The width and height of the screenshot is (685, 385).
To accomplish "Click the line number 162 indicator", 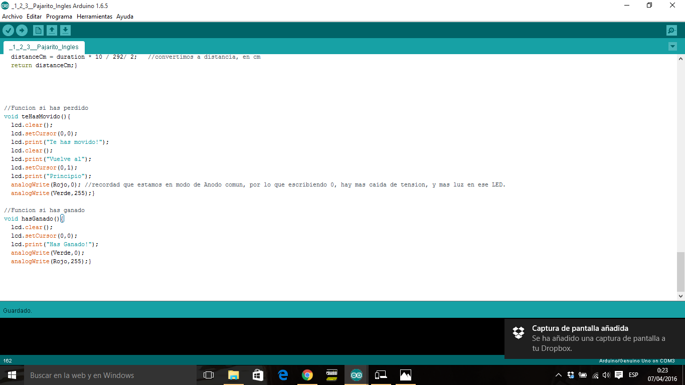I will point(8,361).
